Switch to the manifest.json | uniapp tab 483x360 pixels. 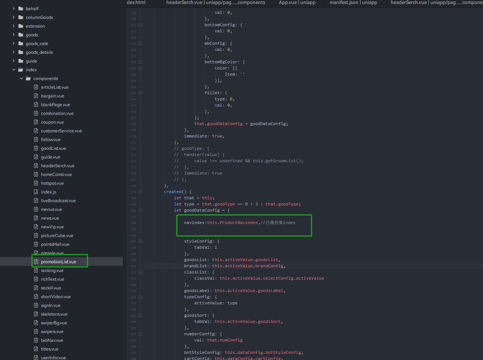353,3
